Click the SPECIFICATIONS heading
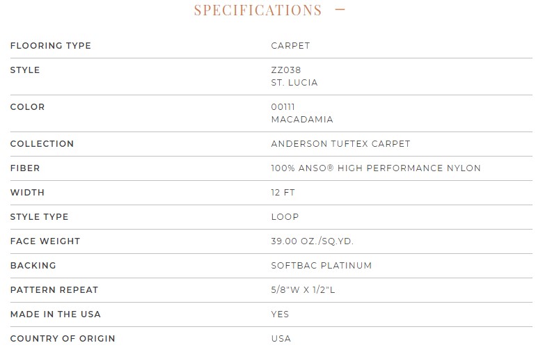552x359 pixels. pos(258,10)
